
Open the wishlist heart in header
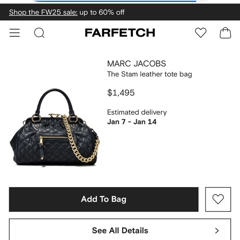(x=201, y=33)
